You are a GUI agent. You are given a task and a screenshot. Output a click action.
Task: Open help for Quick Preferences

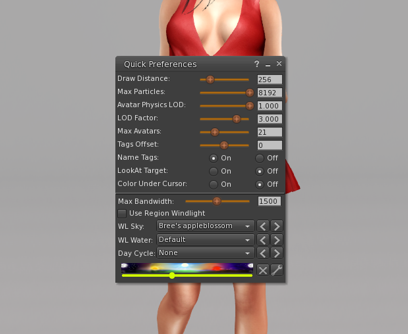pos(257,64)
